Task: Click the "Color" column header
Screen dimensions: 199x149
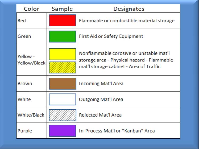Action: 32,9
